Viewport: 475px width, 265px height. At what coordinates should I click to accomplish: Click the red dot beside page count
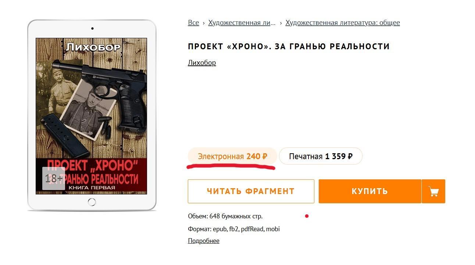(x=307, y=216)
